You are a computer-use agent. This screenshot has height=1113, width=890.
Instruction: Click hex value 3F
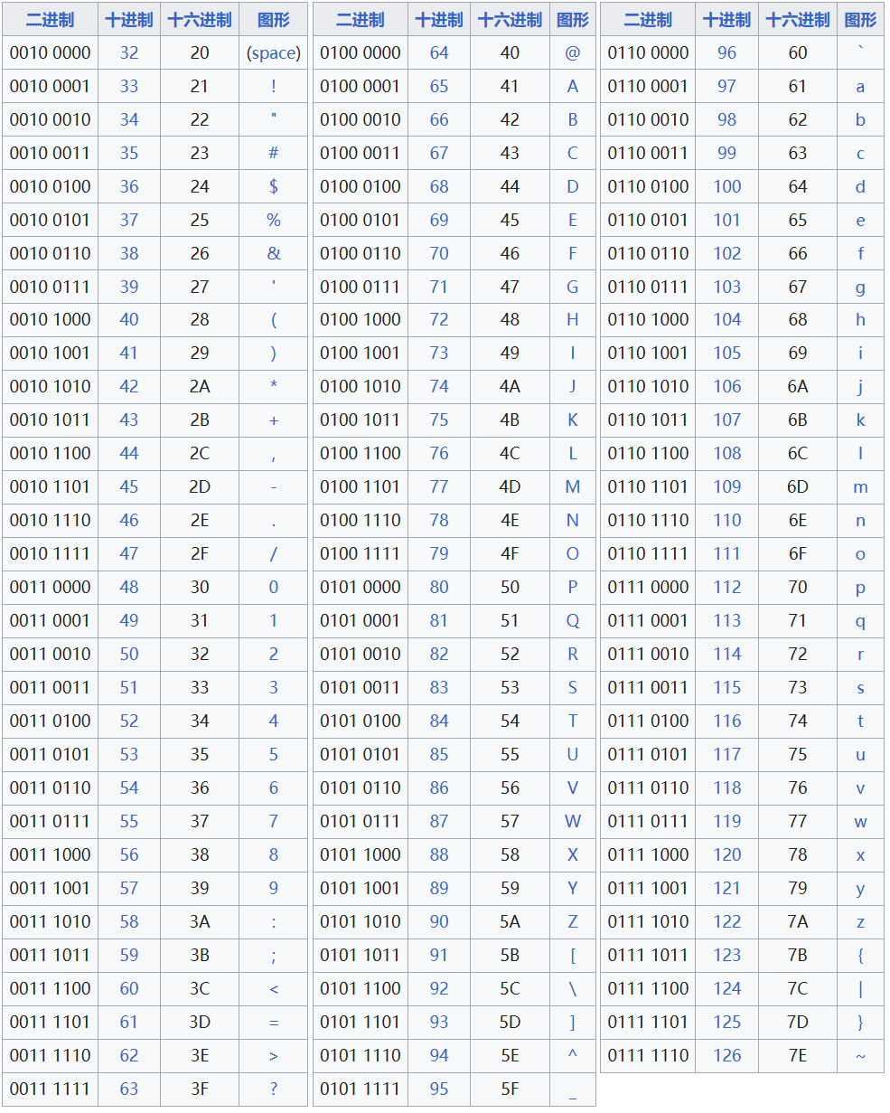tap(200, 1089)
